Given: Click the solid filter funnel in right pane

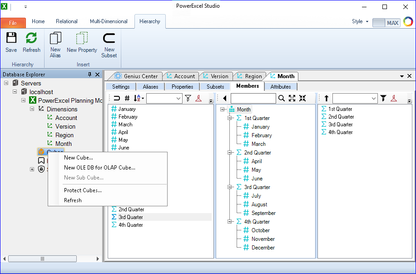Looking at the screenshot, I should [x=383, y=98].
